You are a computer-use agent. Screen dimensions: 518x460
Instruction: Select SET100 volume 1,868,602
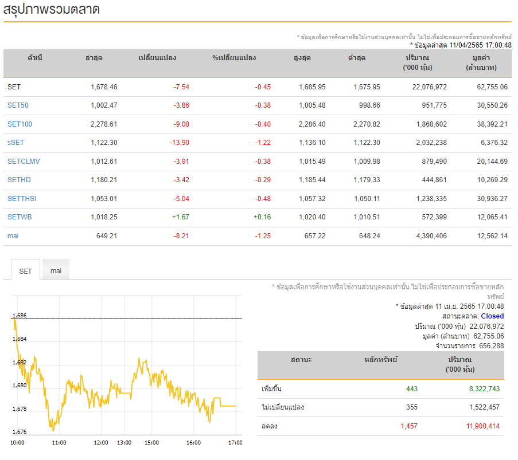click(431, 124)
